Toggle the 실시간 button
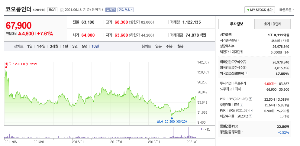 pos(111,10)
